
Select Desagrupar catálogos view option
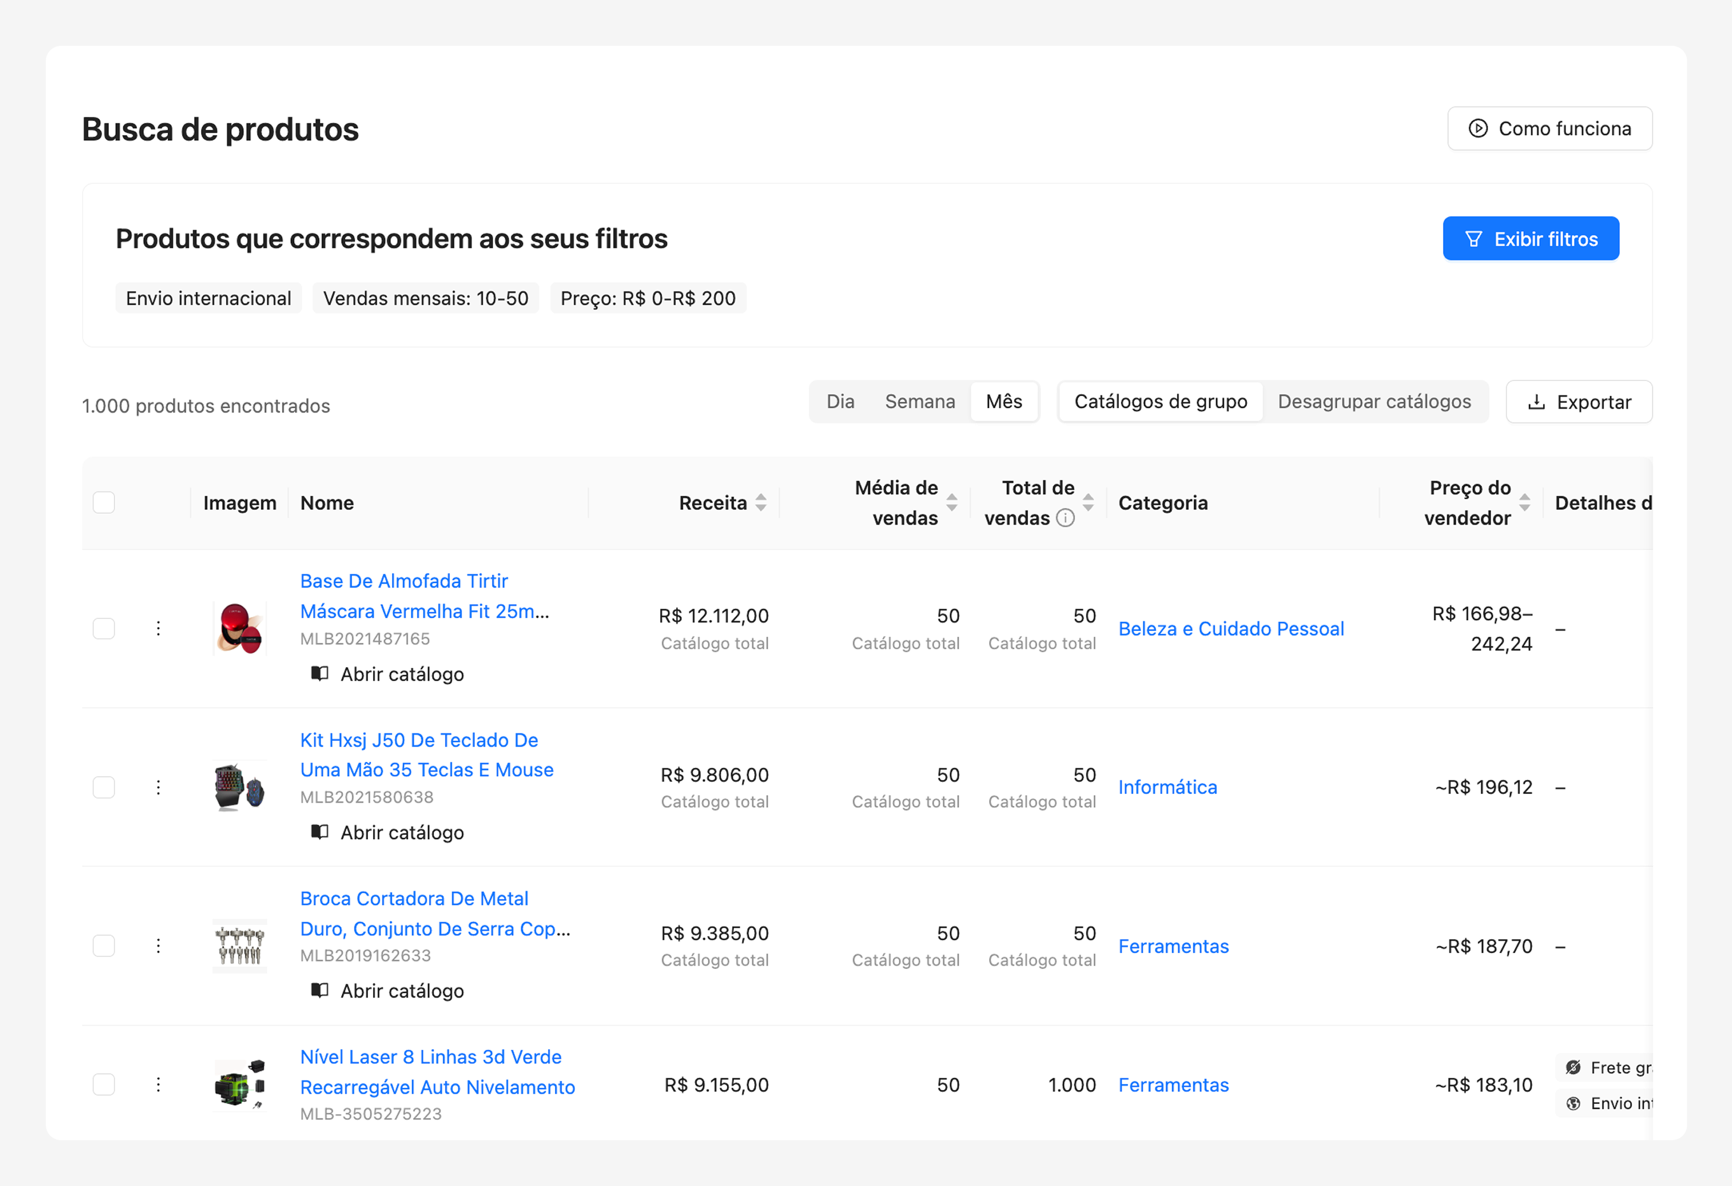[x=1374, y=402]
